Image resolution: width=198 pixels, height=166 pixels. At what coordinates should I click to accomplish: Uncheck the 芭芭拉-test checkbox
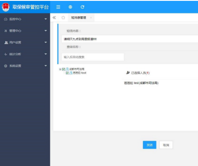click(x=67, y=73)
